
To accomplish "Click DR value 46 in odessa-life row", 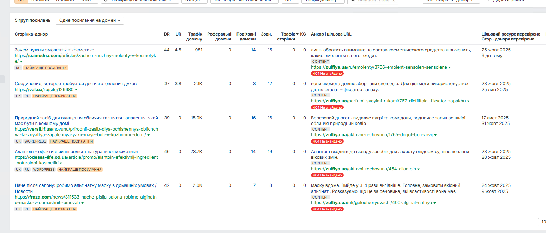I will pos(167,152).
